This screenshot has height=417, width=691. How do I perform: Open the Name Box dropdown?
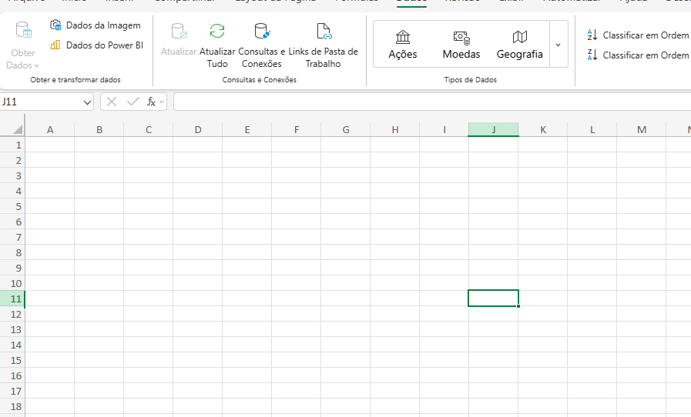coord(87,102)
